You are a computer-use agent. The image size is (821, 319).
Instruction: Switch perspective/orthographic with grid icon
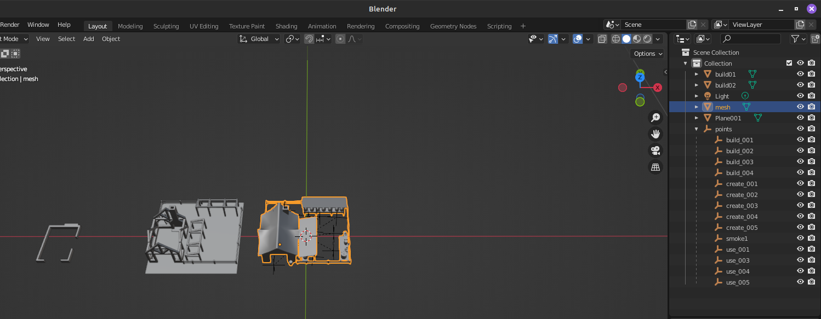pos(655,167)
